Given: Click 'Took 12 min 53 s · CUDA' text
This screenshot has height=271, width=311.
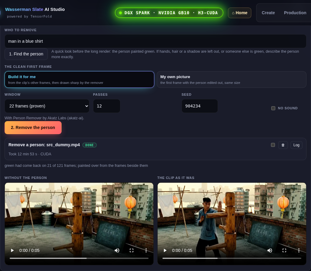Looking at the screenshot, I should point(30,154).
